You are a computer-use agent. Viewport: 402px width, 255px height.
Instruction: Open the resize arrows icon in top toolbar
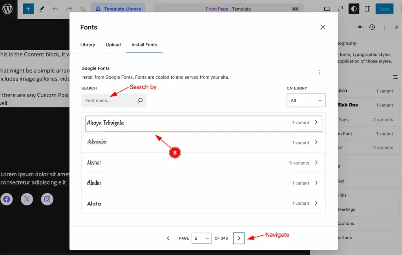click(x=340, y=9)
